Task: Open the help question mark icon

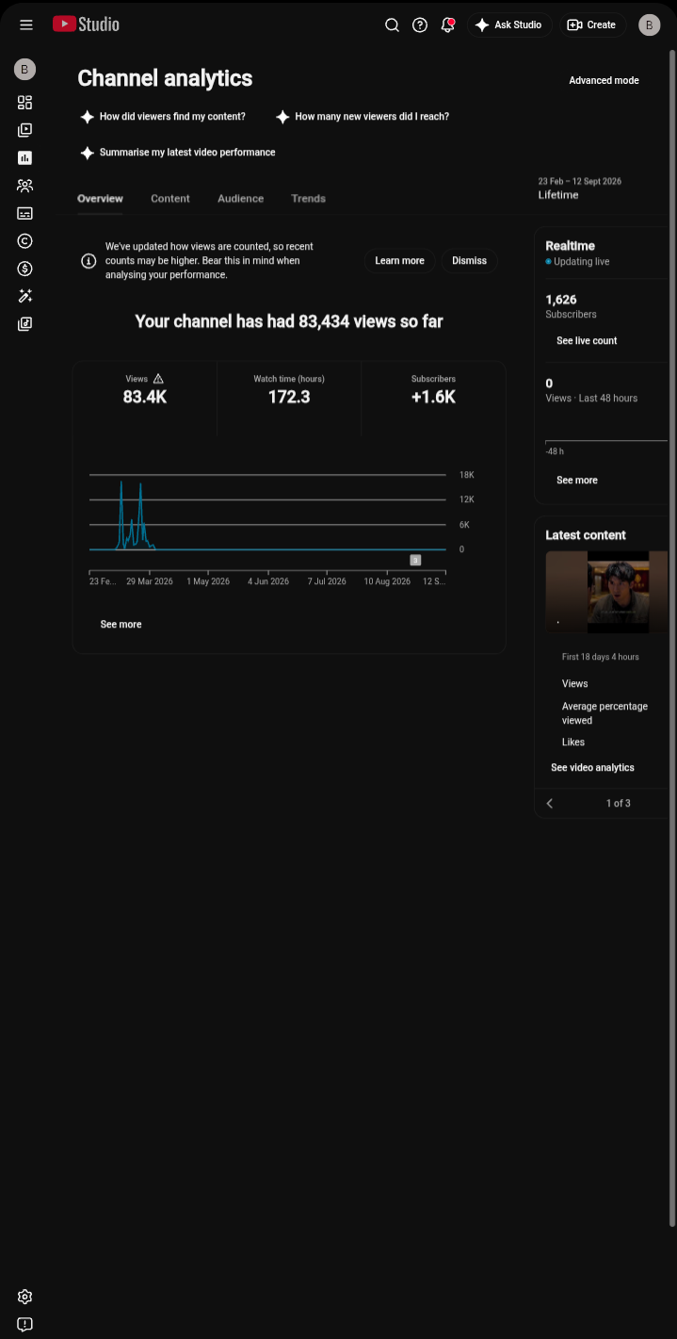Action: click(420, 25)
